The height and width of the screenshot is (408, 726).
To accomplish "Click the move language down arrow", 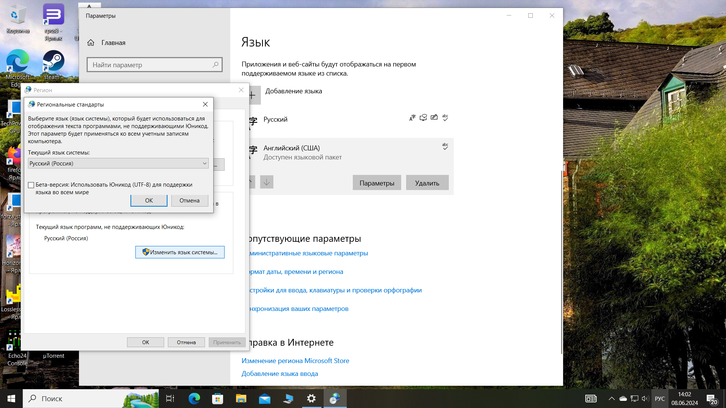I will click(x=267, y=182).
